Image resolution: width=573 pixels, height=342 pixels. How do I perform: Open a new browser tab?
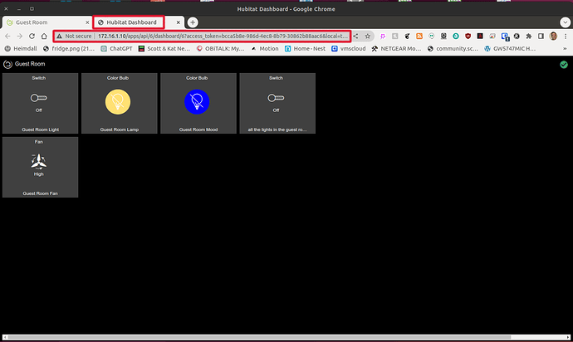coord(193,22)
